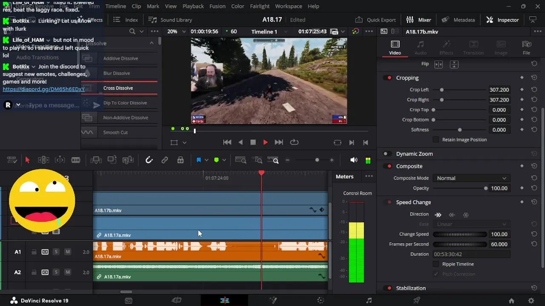Toggle the timeline snapping magnet icon
545x306 pixels.
coord(149,160)
